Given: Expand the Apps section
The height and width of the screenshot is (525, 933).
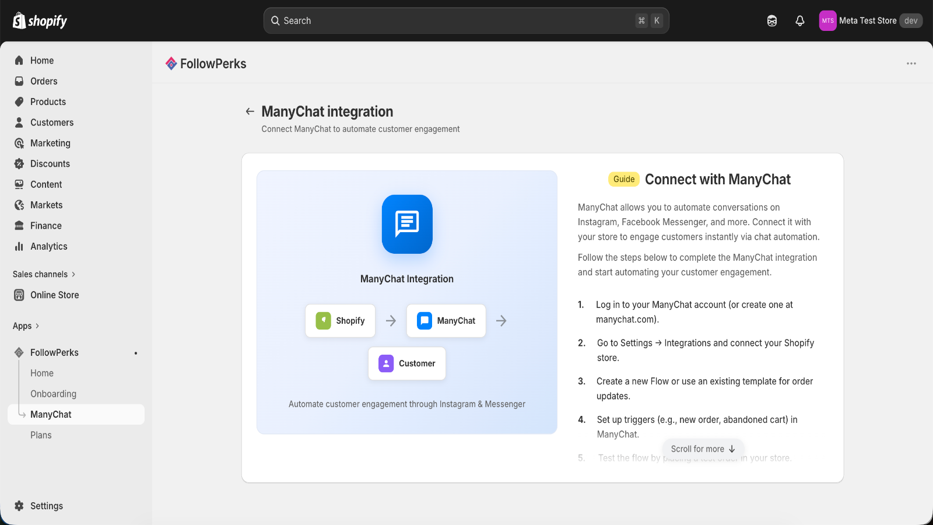Looking at the screenshot, I should coord(26,326).
